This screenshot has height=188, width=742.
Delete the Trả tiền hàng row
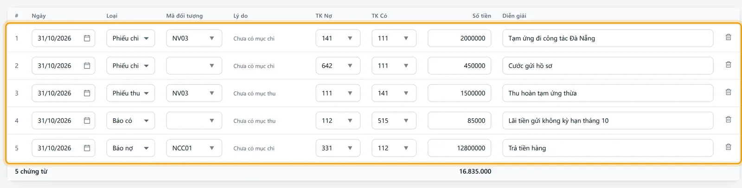click(728, 147)
